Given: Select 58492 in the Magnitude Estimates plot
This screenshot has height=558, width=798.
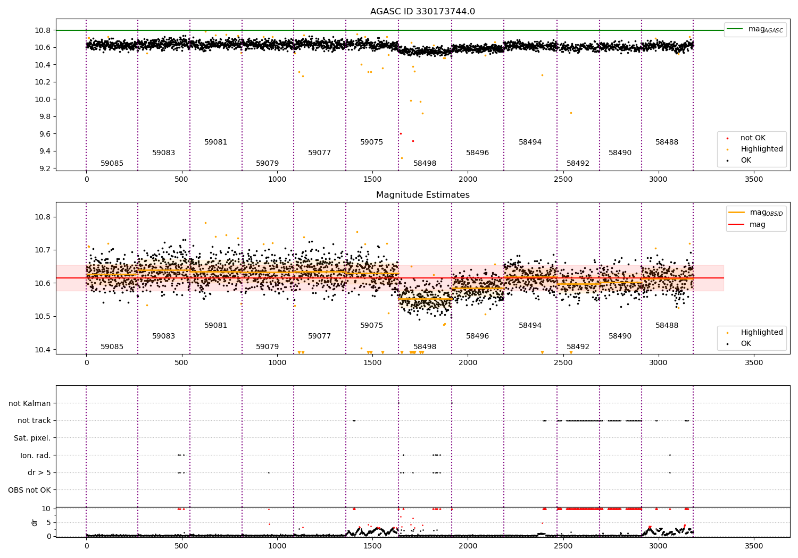Looking at the screenshot, I should pos(578,347).
